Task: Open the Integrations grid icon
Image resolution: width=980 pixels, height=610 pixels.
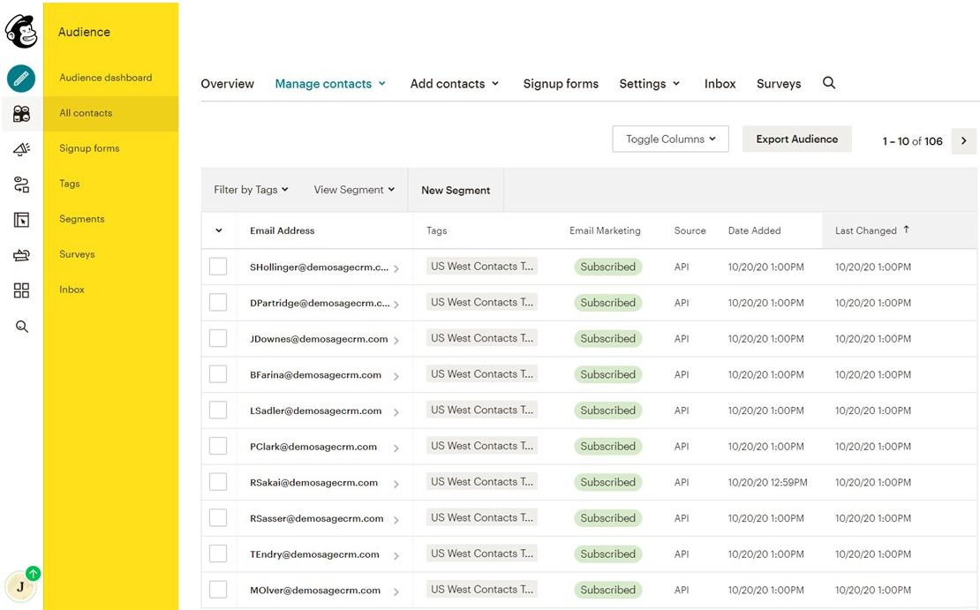Action: pyautogui.click(x=21, y=290)
